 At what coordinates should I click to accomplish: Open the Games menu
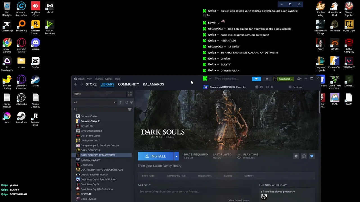pyautogui.click(x=109, y=79)
